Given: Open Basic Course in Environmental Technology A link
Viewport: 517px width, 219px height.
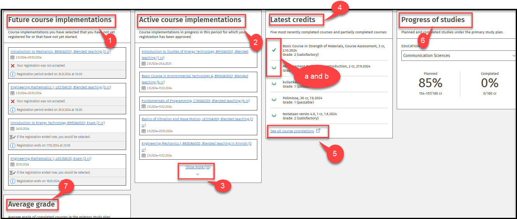Looking at the screenshot, I should pyautogui.click(x=195, y=79).
